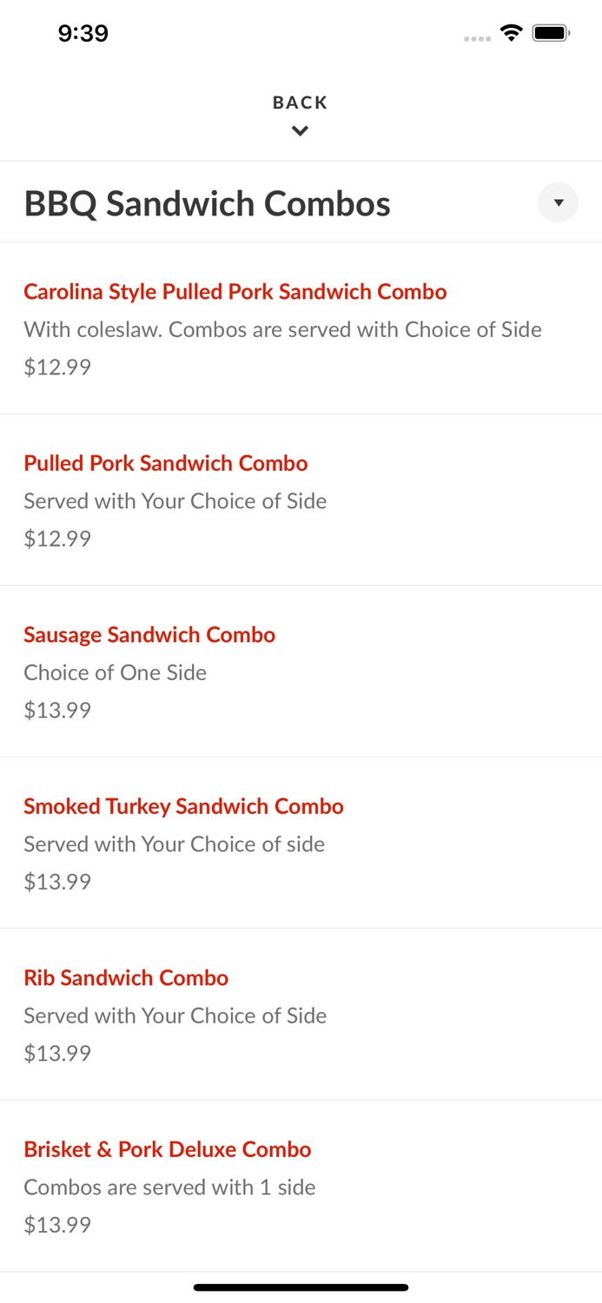Open the Brisket & Pork Deluxe Combo
602x1303 pixels.
click(x=168, y=1149)
